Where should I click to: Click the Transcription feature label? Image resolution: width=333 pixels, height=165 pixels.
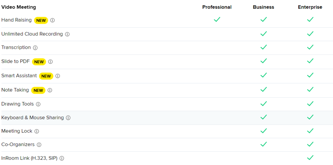[16, 47]
